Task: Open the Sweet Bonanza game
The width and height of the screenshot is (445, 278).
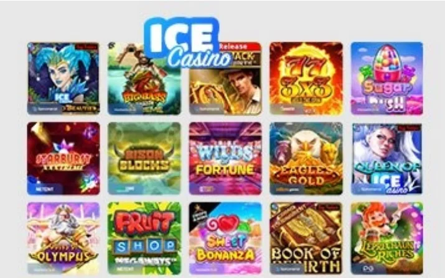Action: [225, 238]
